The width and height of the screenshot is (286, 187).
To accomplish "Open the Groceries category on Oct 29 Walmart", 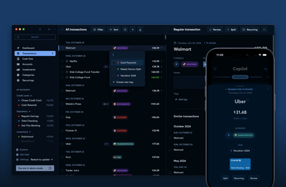I will (x=121, y=48).
